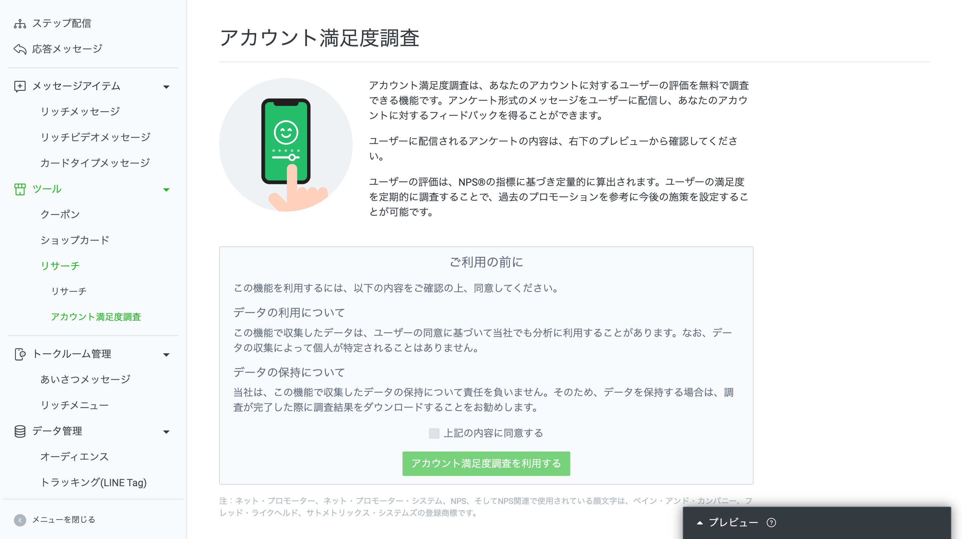
Task: Collapse the ツール section arrow
Action: (166, 190)
